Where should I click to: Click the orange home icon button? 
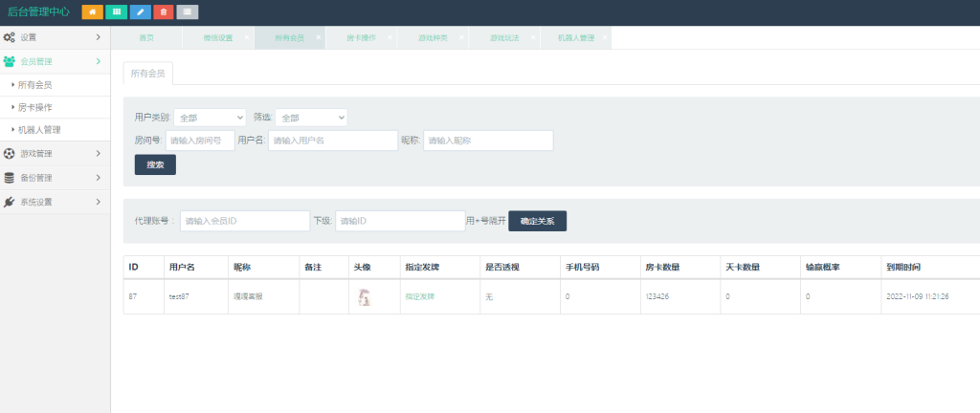(x=93, y=11)
